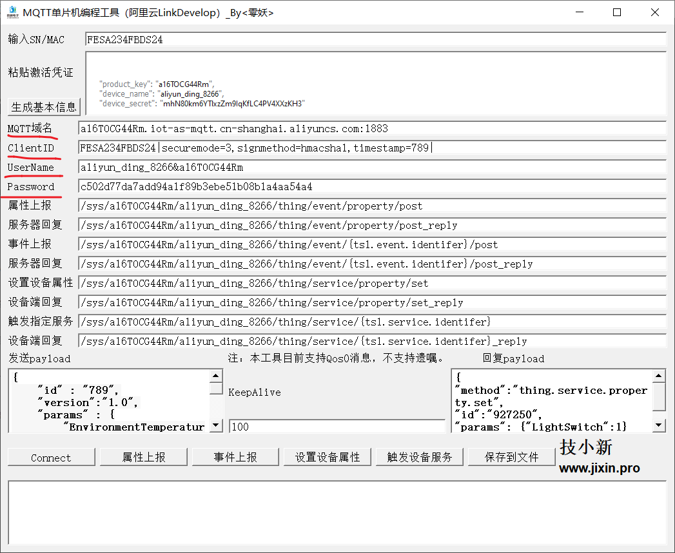This screenshot has height=553, width=675.
Task: Click the large log output area
Action: click(337, 513)
